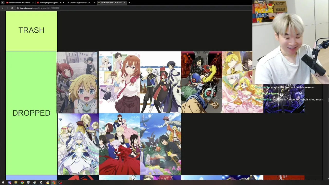Open Settings gear in taskbar
This screenshot has width=329, height=185.
pyautogui.click(x=41, y=182)
